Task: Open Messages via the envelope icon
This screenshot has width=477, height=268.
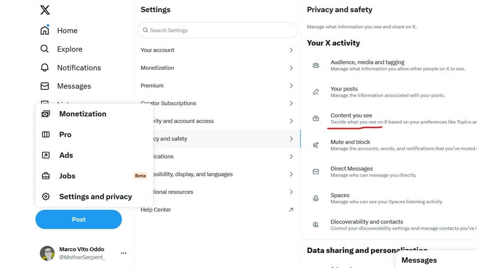Action: 45,86
